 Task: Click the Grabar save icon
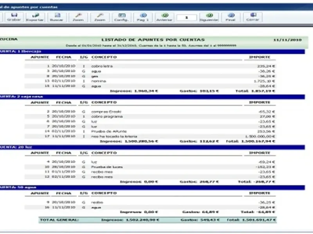tap(14, 17)
